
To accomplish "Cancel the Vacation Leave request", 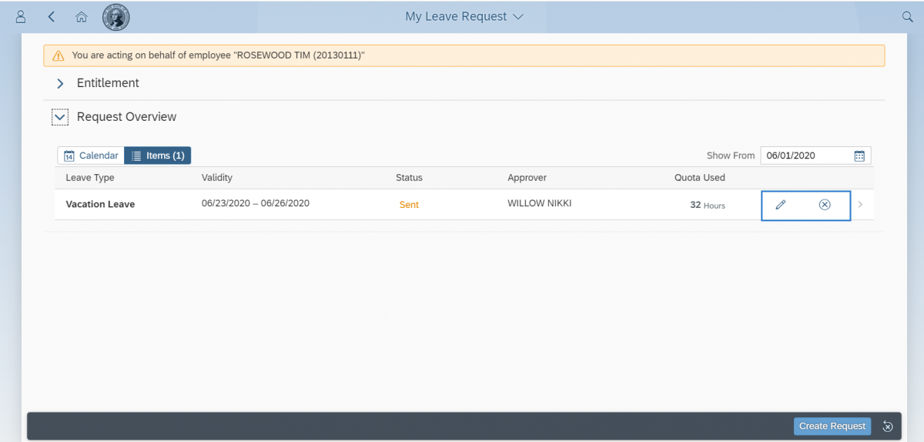I will point(825,205).
